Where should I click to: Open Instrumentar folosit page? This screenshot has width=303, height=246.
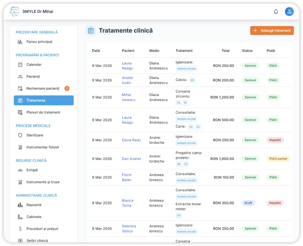[44, 147]
